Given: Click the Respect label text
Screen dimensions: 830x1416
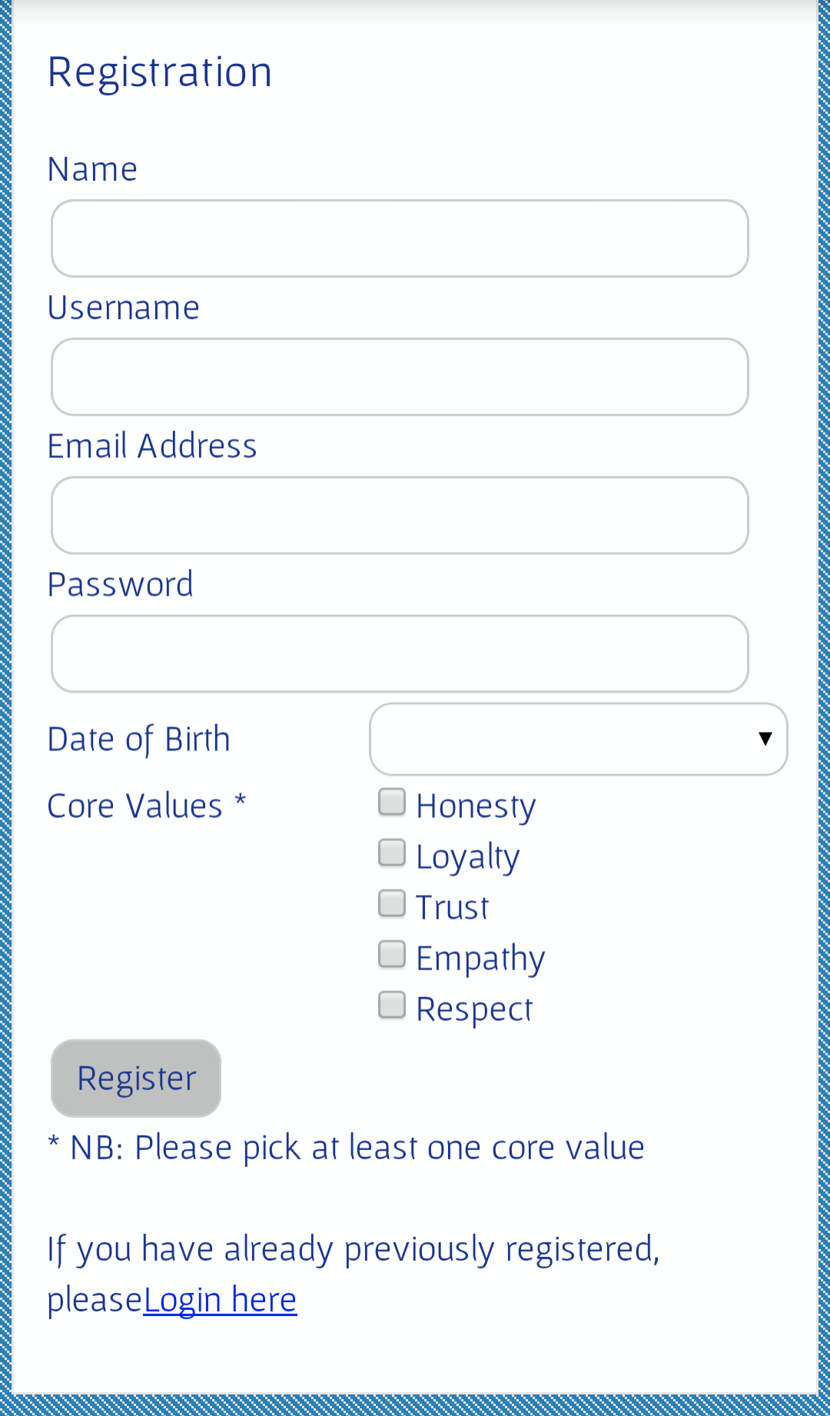Looking at the screenshot, I should click(x=474, y=1009).
